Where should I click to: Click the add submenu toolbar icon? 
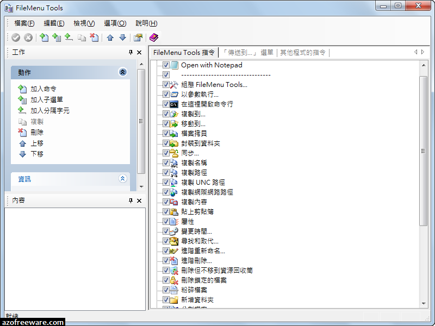pyautogui.click(x=57, y=37)
